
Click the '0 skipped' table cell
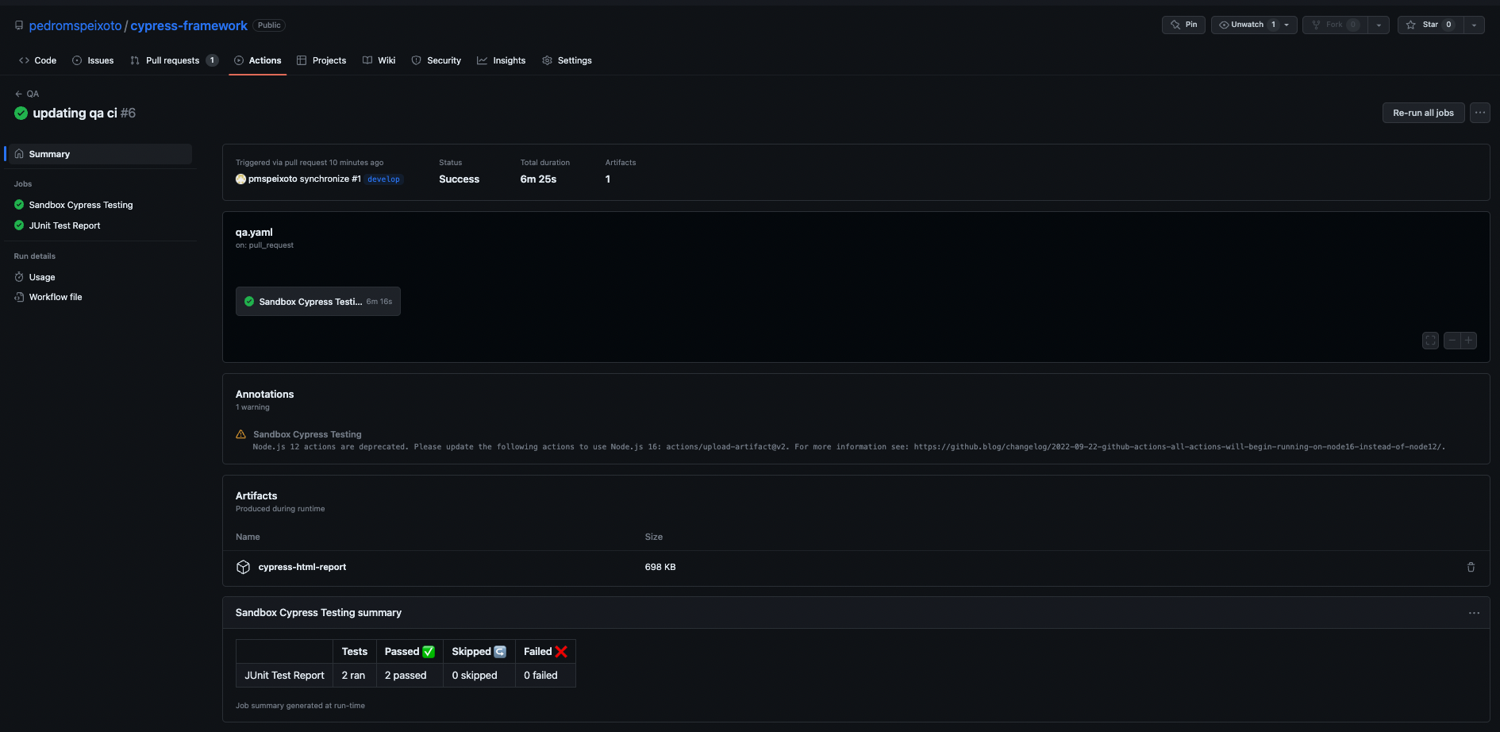coord(479,676)
